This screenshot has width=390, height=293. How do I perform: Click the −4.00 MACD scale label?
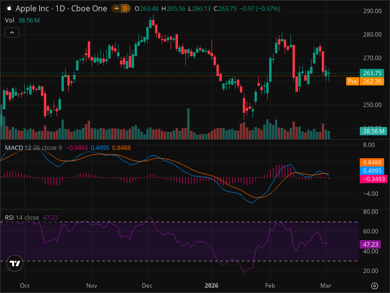370,193
